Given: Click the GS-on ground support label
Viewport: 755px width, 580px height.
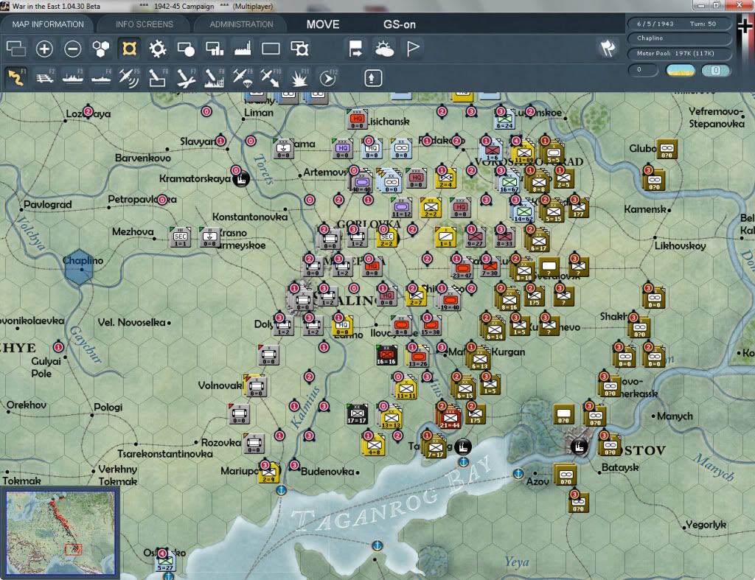Looking at the screenshot, I should [399, 24].
